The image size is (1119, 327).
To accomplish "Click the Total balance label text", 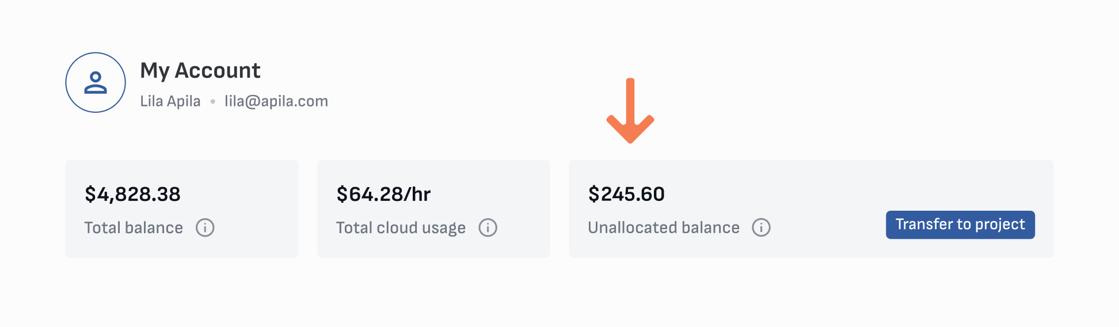I will 134,227.
